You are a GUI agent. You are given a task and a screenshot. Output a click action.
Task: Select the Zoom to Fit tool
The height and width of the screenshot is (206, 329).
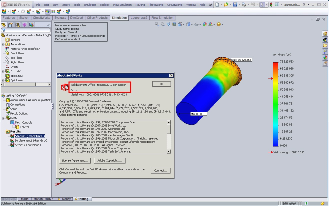click(x=157, y=24)
